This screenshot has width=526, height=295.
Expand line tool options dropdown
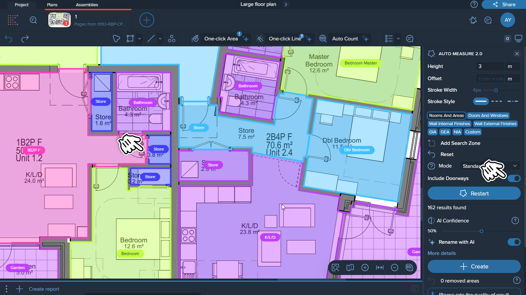[x=160, y=39]
